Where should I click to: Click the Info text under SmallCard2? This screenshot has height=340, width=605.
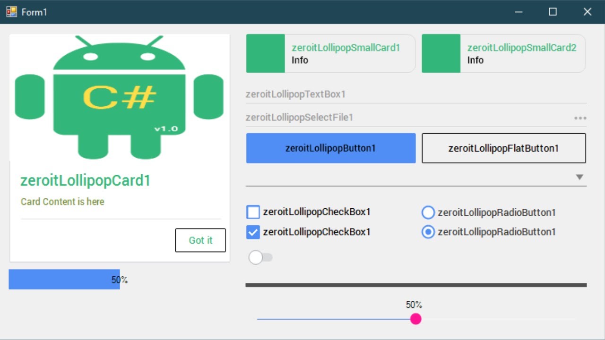click(x=475, y=60)
